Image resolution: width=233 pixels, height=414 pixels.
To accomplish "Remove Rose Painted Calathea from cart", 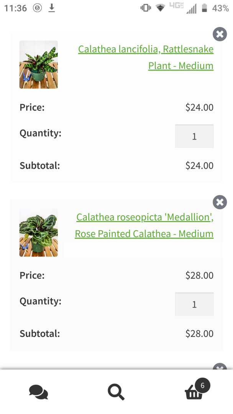I will coord(220,202).
